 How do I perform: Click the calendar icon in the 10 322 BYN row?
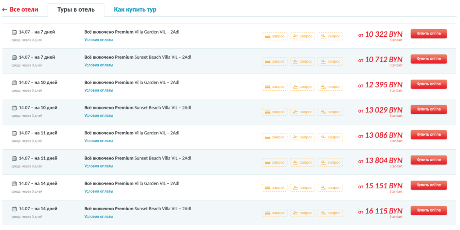[x=14, y=32]
